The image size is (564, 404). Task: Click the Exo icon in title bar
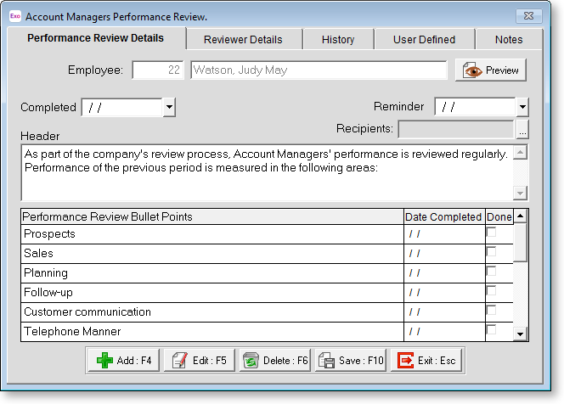14,16
